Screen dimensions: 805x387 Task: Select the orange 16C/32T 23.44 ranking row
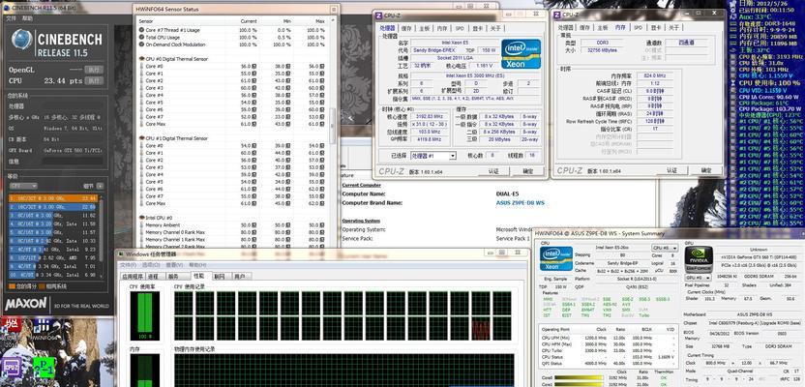(x=53, y=198)
